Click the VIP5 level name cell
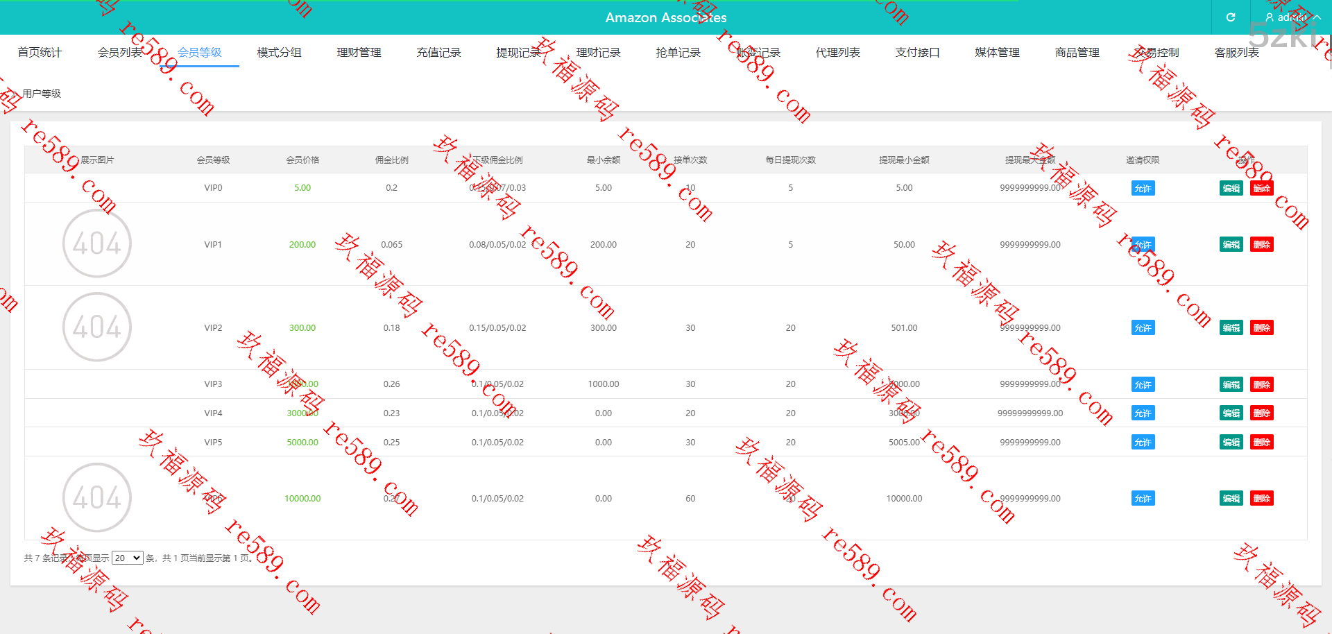Screen dimensions: 1332x634 tap(213, 442)
